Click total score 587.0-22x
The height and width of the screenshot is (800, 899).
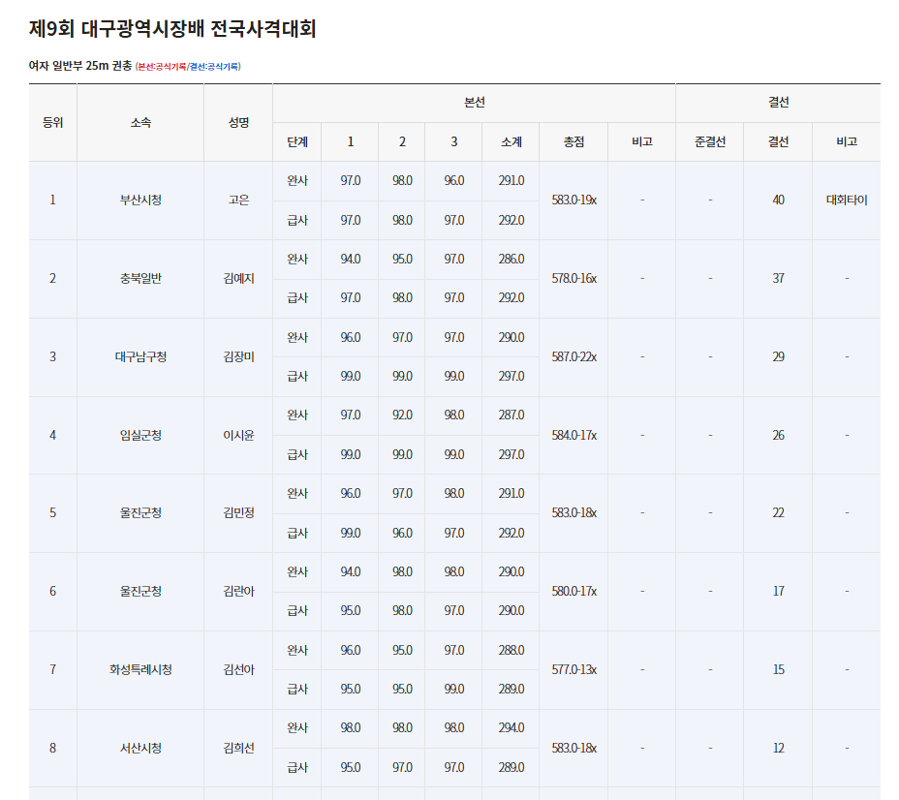click(x=573, y=357)
